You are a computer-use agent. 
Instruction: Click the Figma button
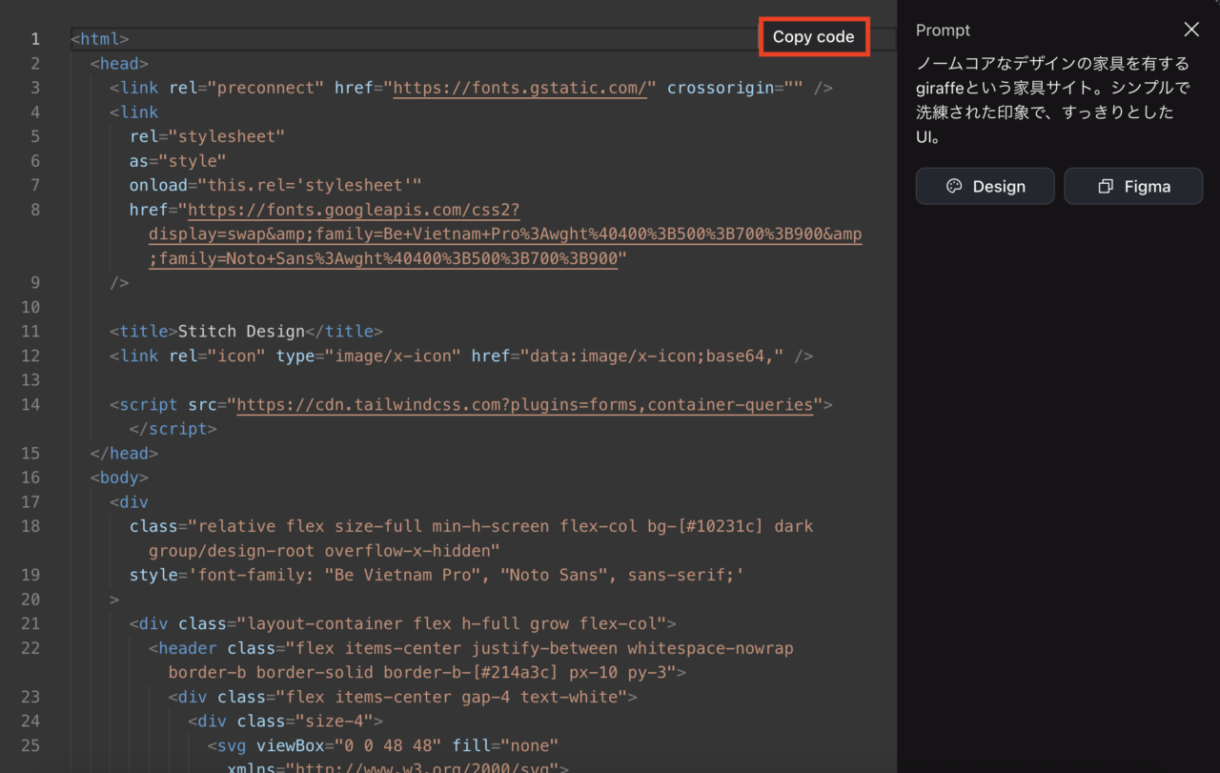click(1133, 186)
